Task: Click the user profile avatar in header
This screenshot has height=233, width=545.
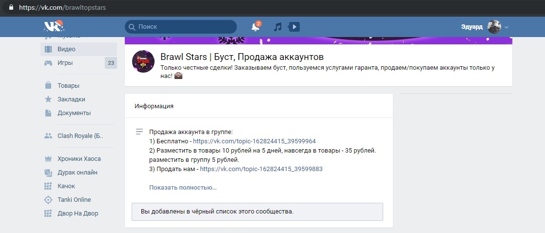Action: tap(494, 27)
